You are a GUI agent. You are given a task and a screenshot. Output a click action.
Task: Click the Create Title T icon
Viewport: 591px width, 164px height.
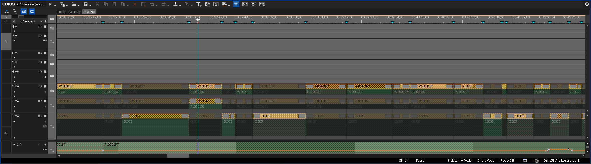point(198,4)
